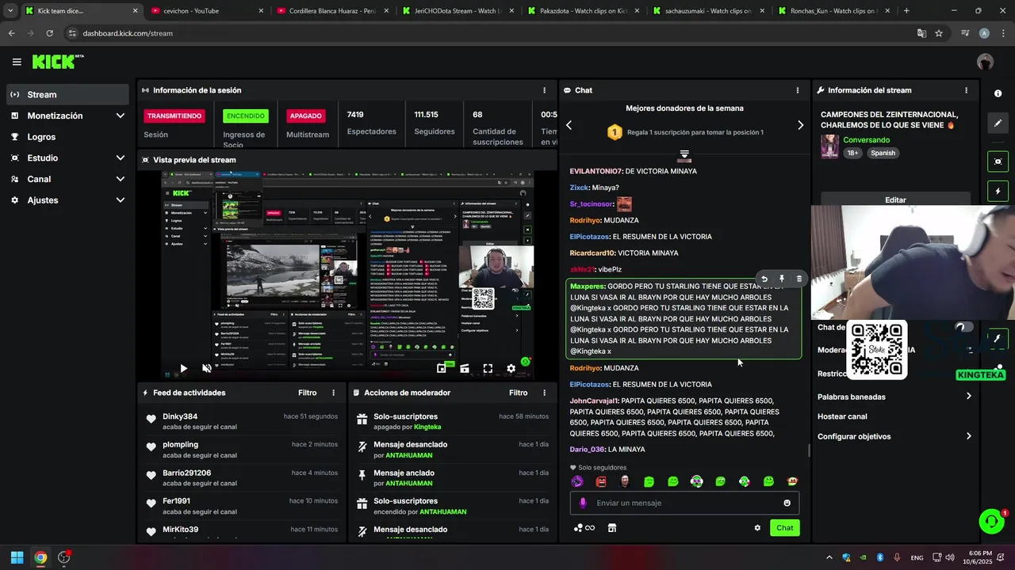
Task: Click the green Chat send button
Action: (x=784, y=528)
